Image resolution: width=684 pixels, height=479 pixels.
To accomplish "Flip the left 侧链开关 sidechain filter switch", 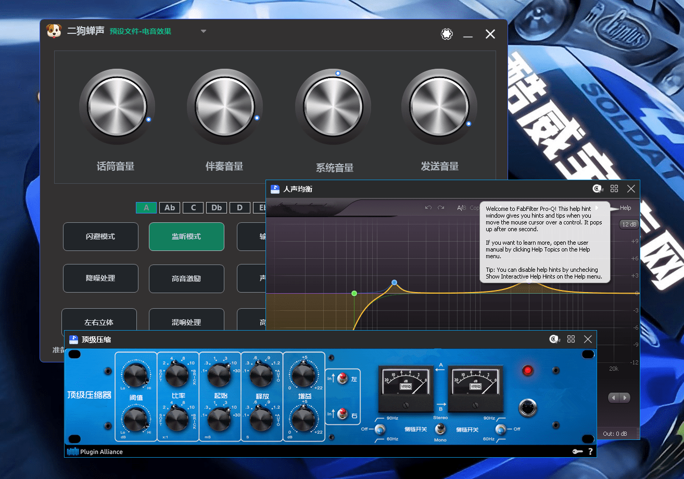I will tap(381, 430).
